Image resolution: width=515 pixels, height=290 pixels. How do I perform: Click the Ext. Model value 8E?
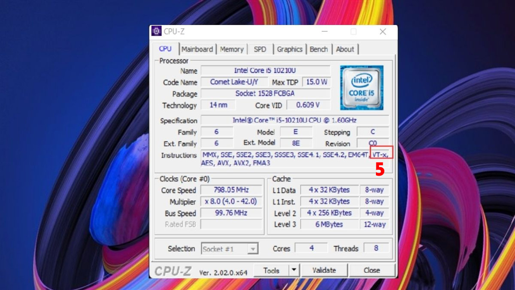click(x=296, y=143)
